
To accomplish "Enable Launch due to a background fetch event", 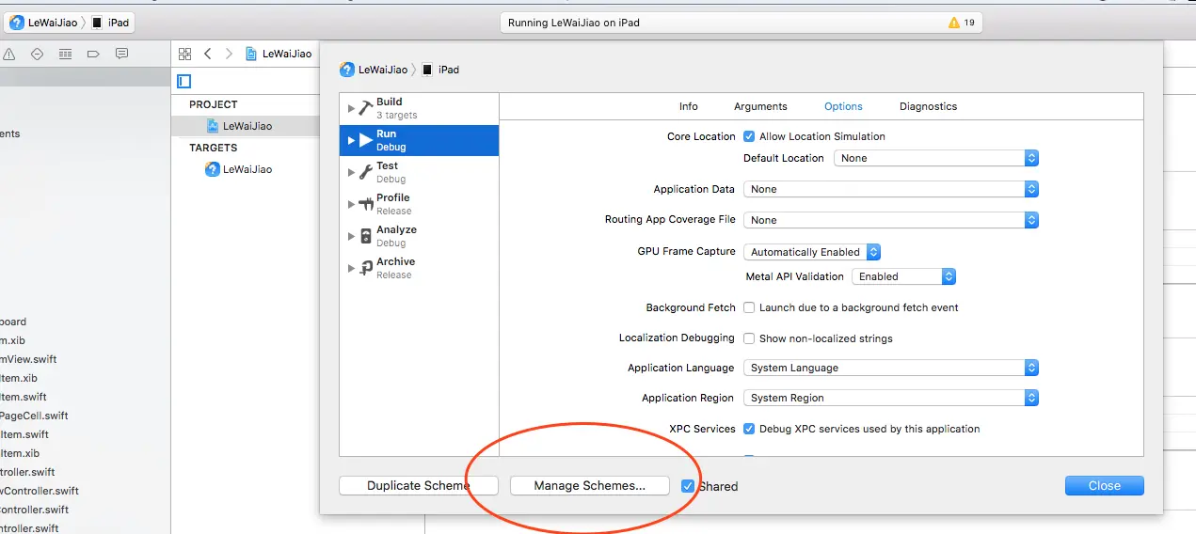I will click(x=749, y=307).
